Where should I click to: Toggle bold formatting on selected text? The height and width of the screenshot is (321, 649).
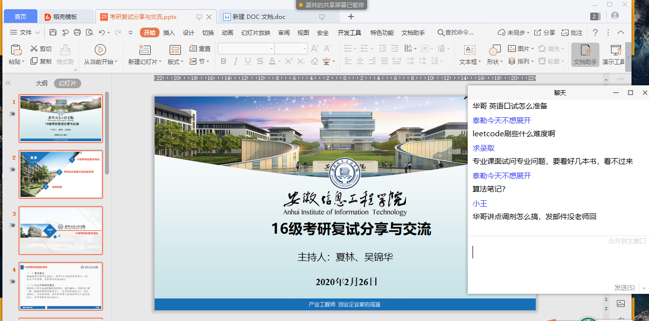point(223,60)
